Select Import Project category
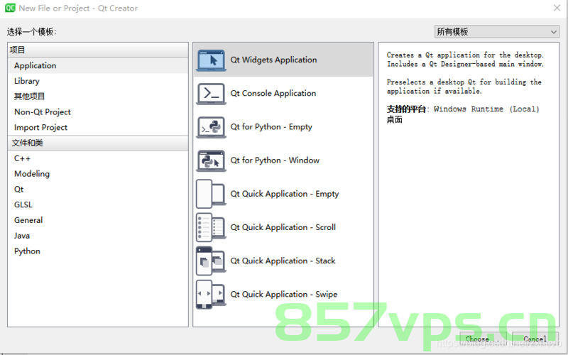Screen dimensions: 568x355 pyautogui.click(x=98, y=128)
